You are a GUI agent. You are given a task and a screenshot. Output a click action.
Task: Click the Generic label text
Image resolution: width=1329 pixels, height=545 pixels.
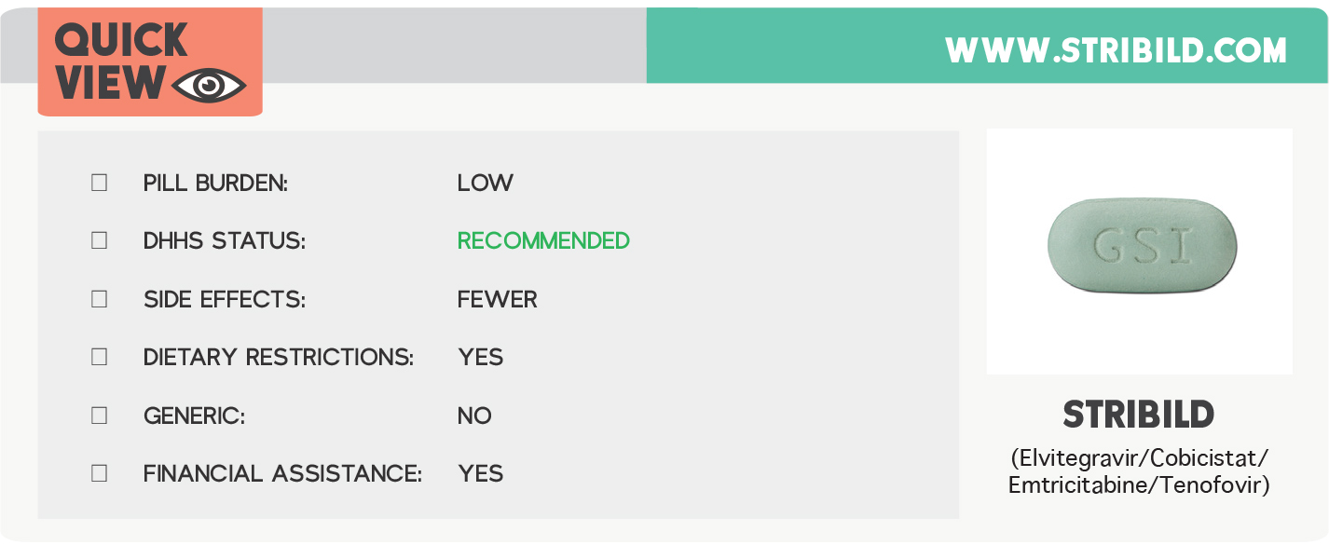click(x=194, y=416)
